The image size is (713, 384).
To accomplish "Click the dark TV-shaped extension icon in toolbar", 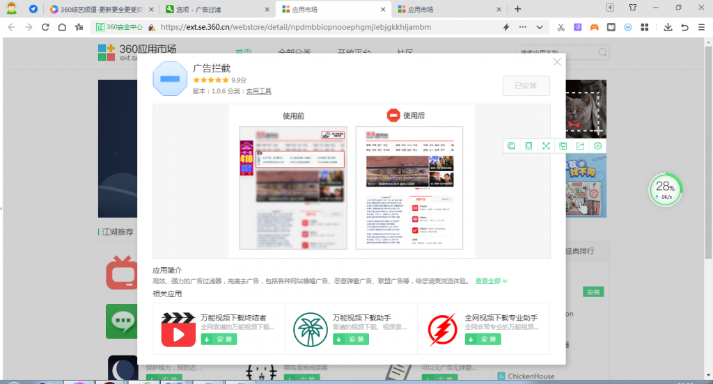I will click(x=611, y=27).
